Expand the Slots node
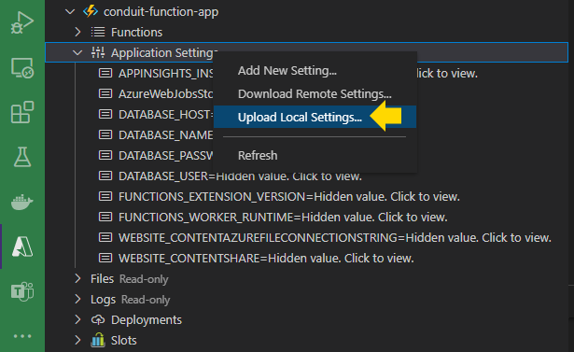Image resolution: width=574 pixels, height=352 pixels. 77,340
